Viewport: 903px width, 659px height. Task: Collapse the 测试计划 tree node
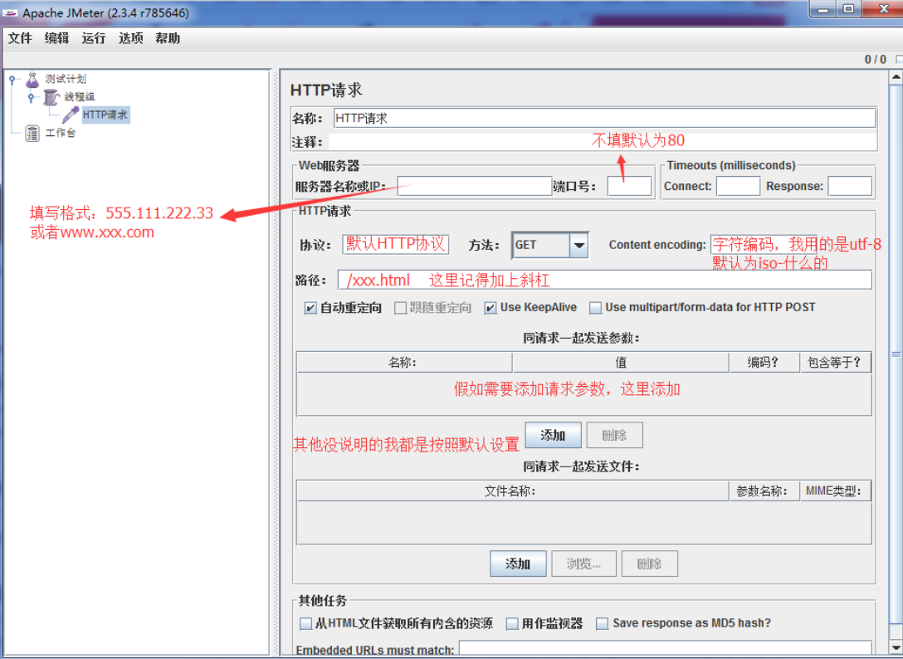coord(12,80)
